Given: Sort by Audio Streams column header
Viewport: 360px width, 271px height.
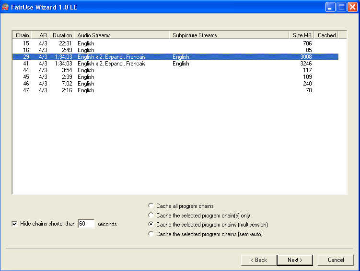Looking at the screenshot, I should click(122, 35).
